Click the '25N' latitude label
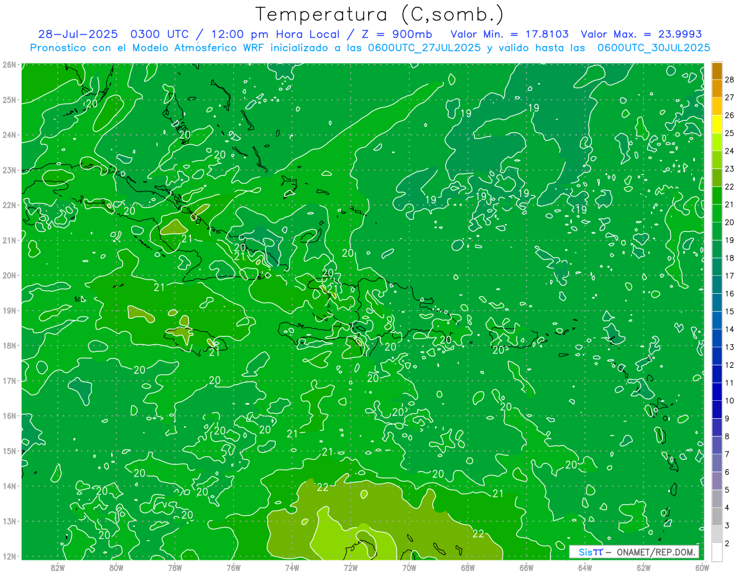Image resolution: width=746 pixels, height=576 pixels. 9,100
